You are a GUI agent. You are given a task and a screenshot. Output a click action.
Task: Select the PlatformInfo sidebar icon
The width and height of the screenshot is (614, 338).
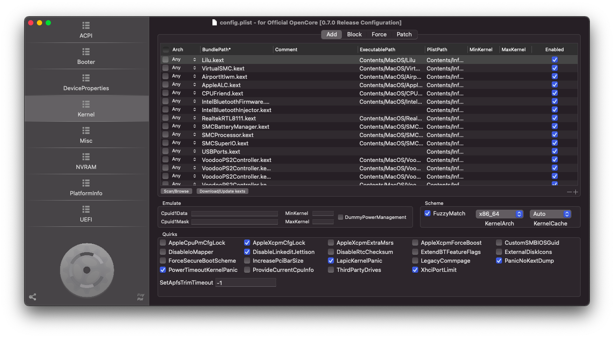click(86, 183)
